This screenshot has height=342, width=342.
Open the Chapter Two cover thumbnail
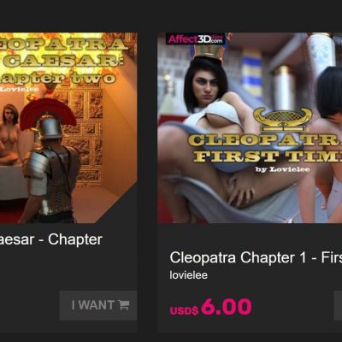[68, 127]
